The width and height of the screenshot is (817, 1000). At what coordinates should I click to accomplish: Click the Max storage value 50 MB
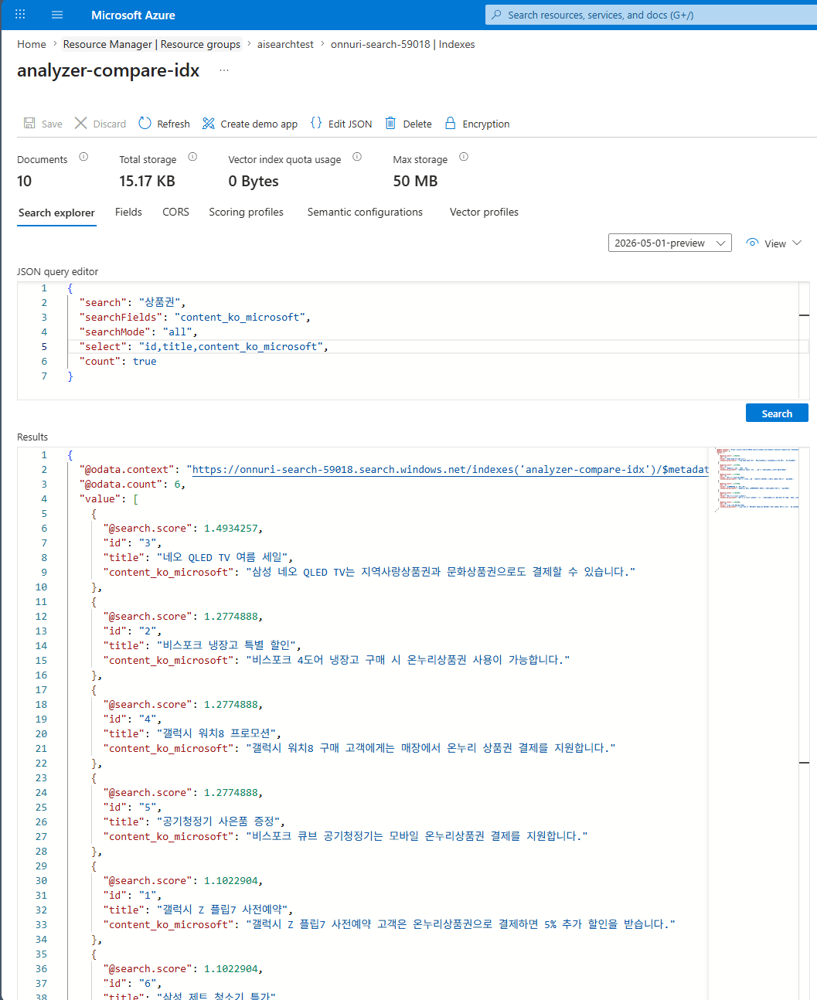click(x=415, y=181)
